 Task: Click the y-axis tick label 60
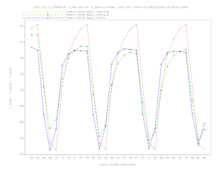pos(21,154)
